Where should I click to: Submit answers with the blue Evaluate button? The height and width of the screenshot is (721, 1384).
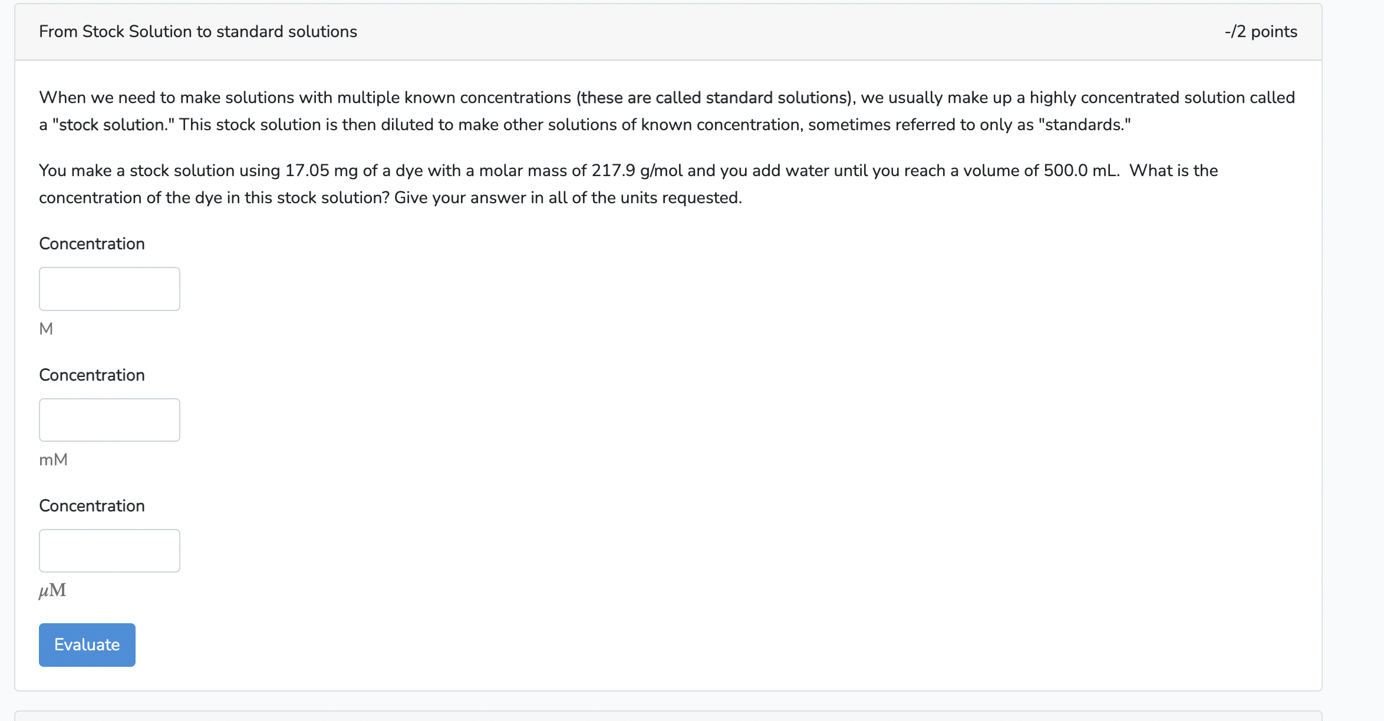coord(86,644)
